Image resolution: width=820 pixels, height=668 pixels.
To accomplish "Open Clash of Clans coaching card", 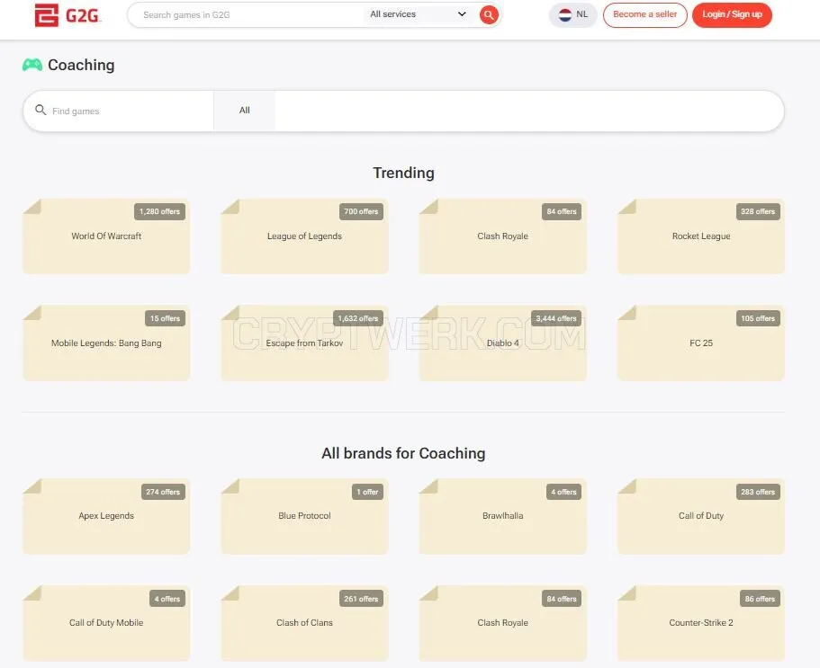I will [x=304, y=622].
